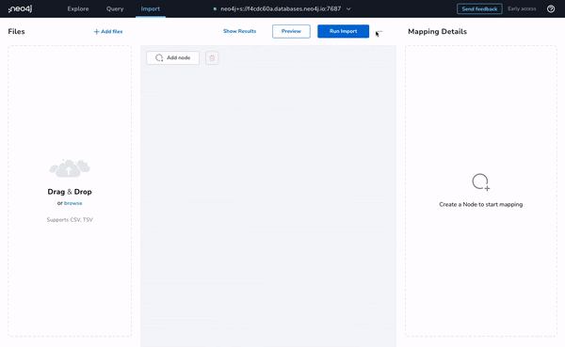Click the Mapping Details heading
565x347 pixels.
click(x=437, y=32)
